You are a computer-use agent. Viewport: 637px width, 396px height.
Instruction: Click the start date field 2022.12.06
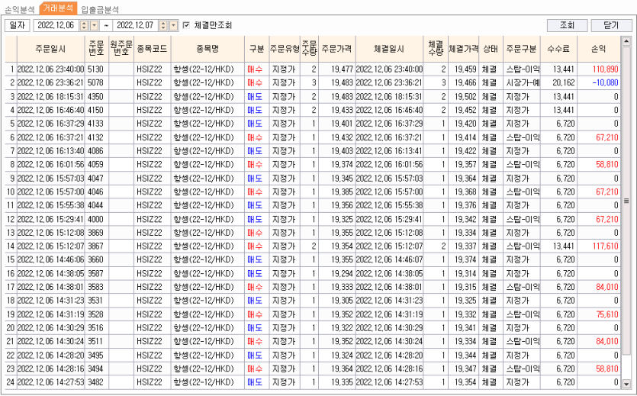pyautogui.click(x=56, y=25)
